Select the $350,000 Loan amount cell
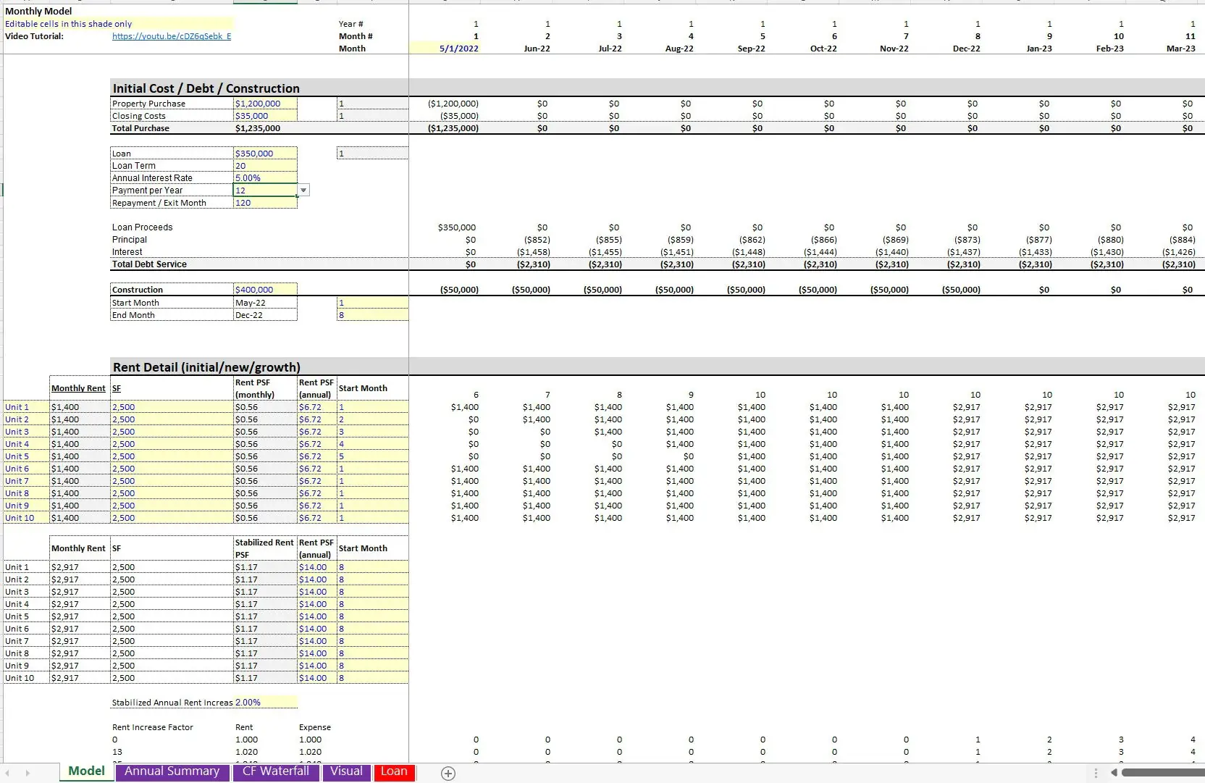Image resolution: width=1205 pixels, height=783 pixels. coord(264,153)
